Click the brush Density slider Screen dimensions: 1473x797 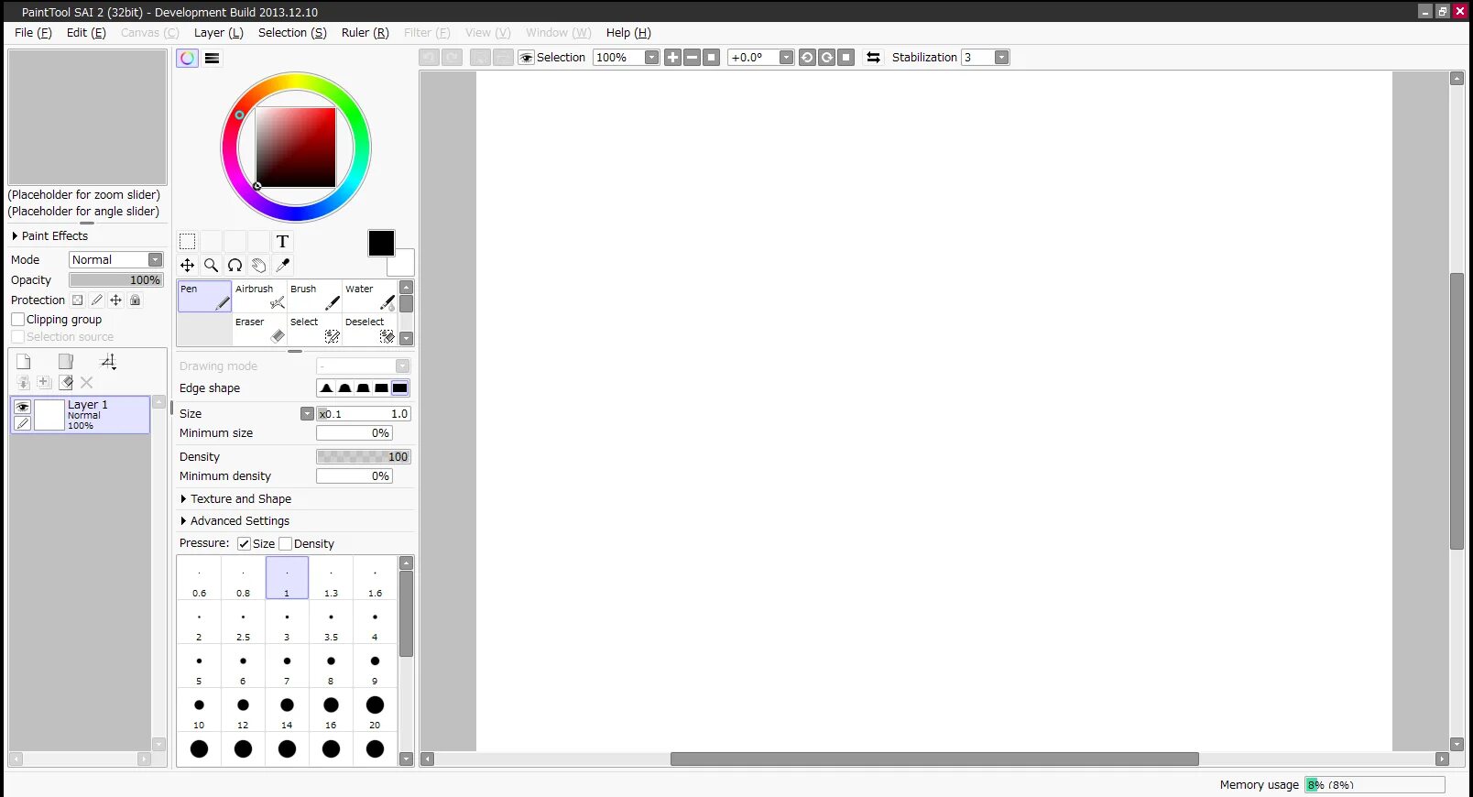(364, 456)
